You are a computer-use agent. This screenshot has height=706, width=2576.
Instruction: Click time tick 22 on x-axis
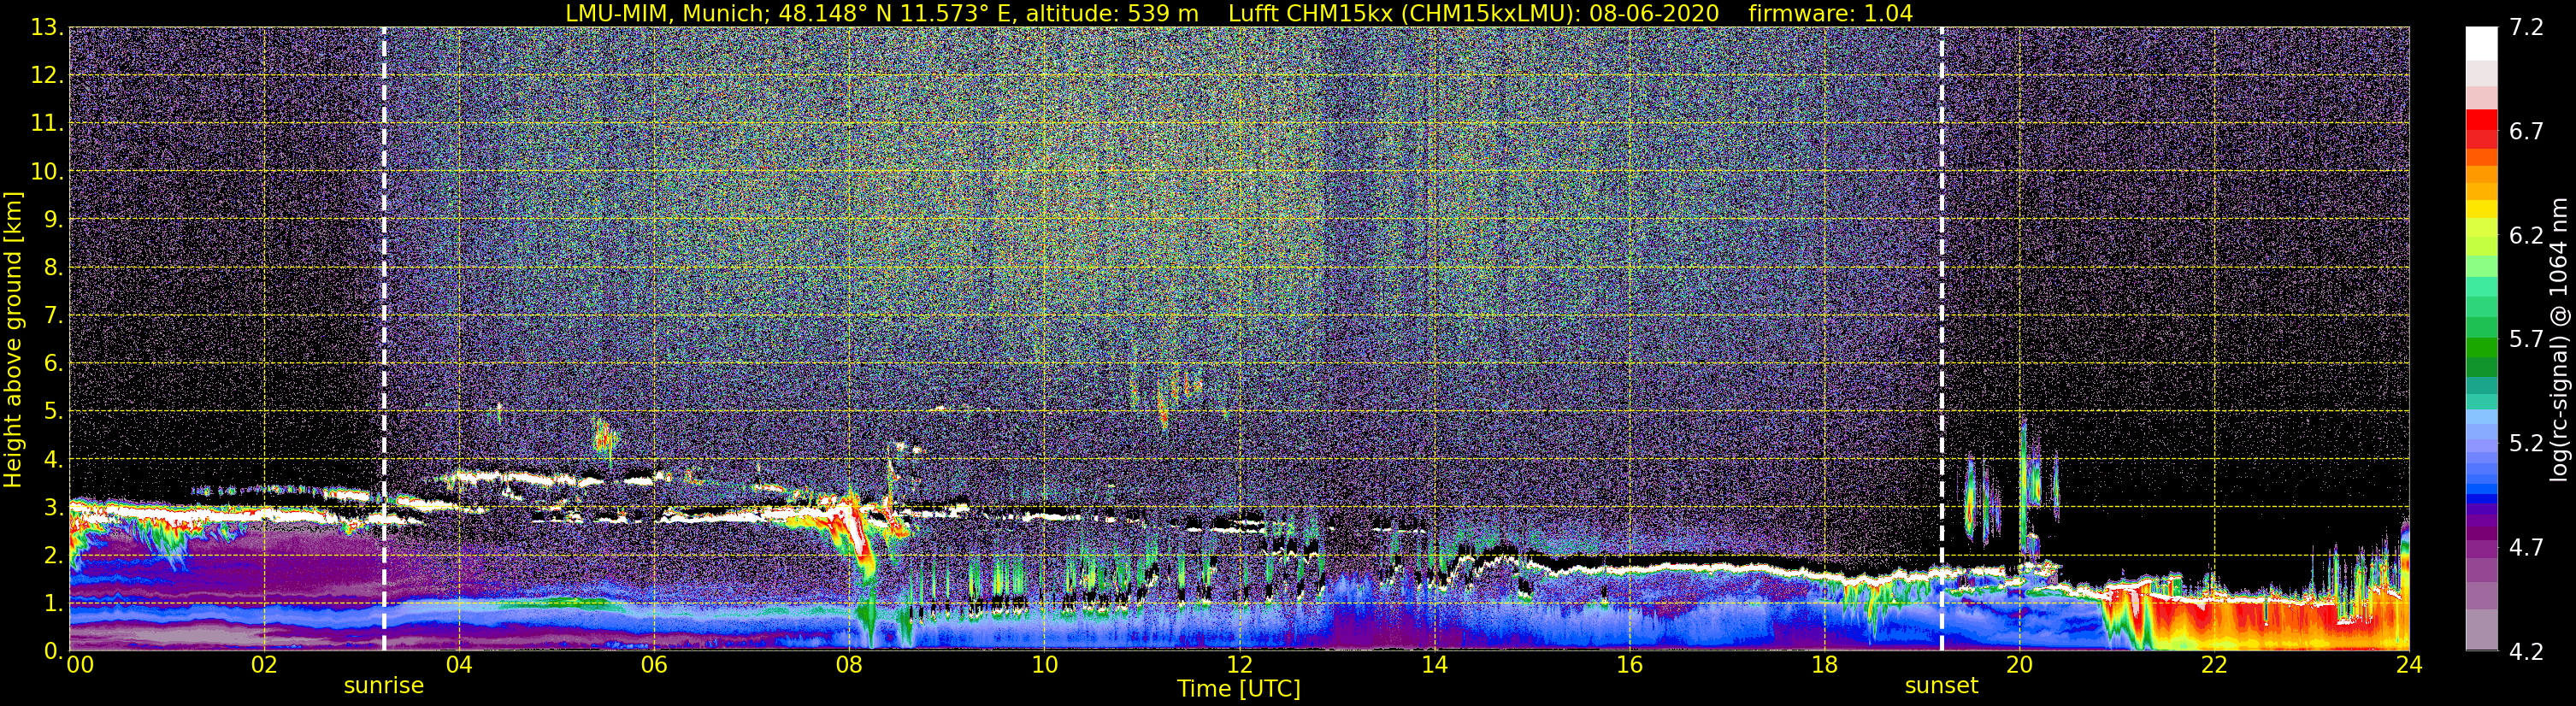coord(2214,665)
